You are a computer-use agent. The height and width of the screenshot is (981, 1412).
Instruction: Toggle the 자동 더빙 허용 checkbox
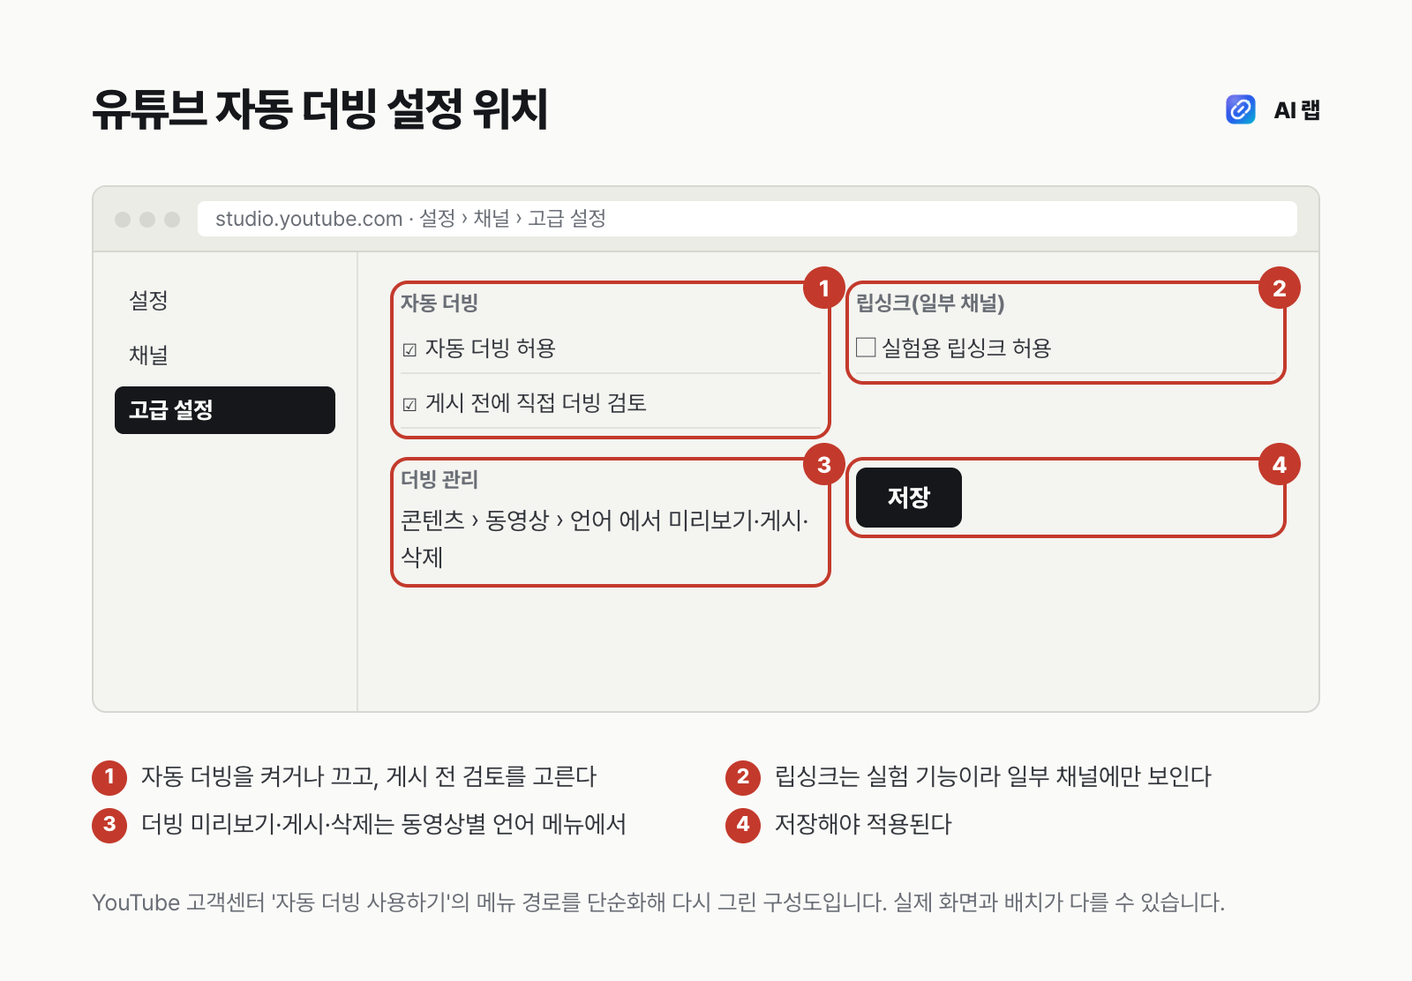pos(409,350)
